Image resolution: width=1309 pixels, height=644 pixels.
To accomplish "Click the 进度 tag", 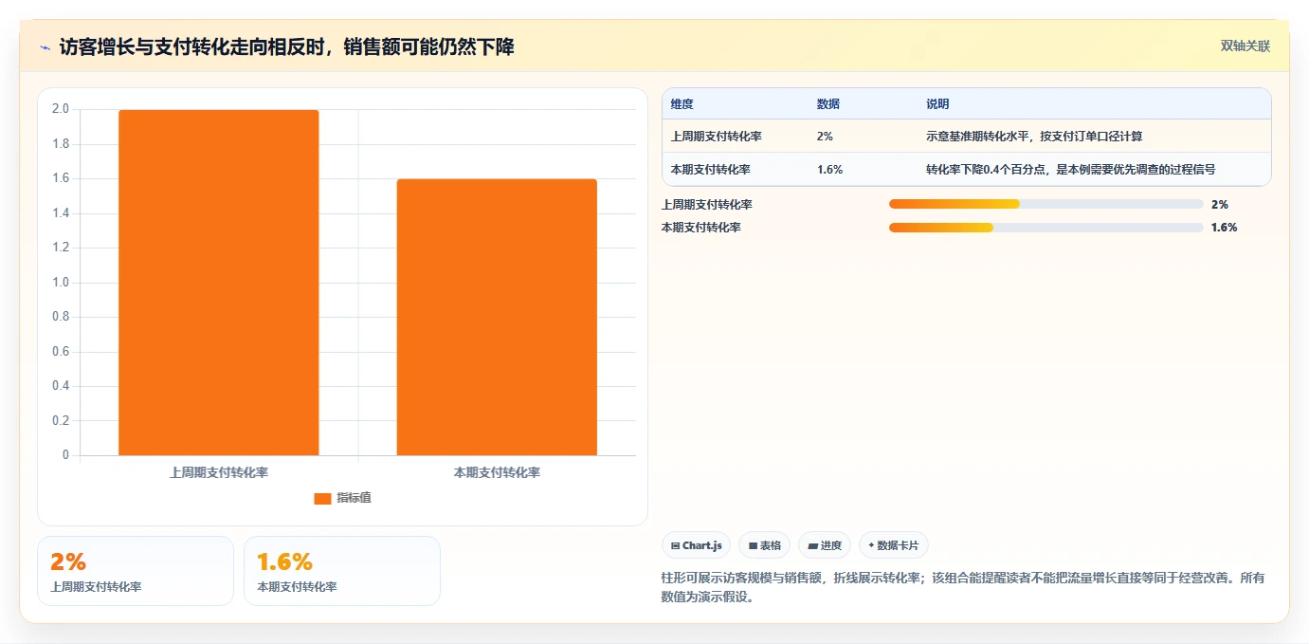I will click(825, 545).
